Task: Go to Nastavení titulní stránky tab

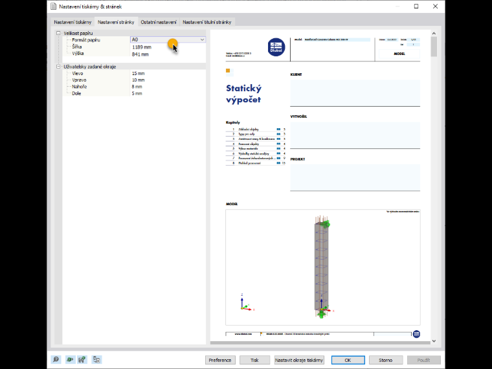Action: tap(207, 22)
